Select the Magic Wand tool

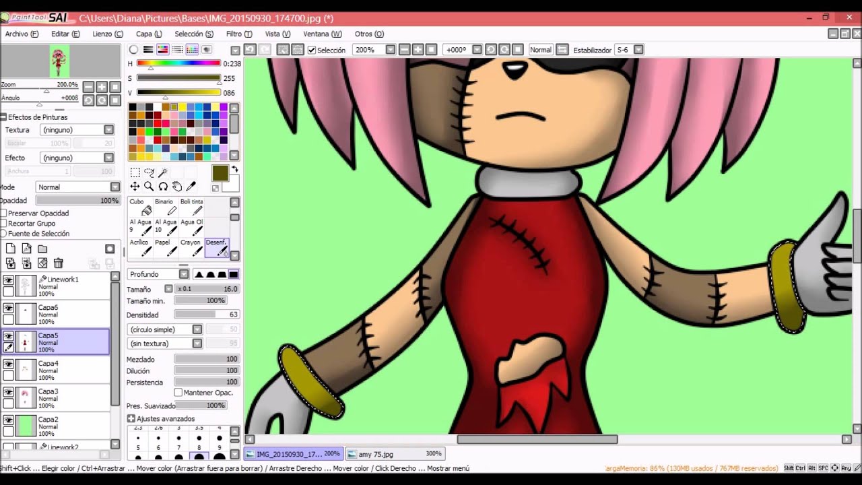163,172
